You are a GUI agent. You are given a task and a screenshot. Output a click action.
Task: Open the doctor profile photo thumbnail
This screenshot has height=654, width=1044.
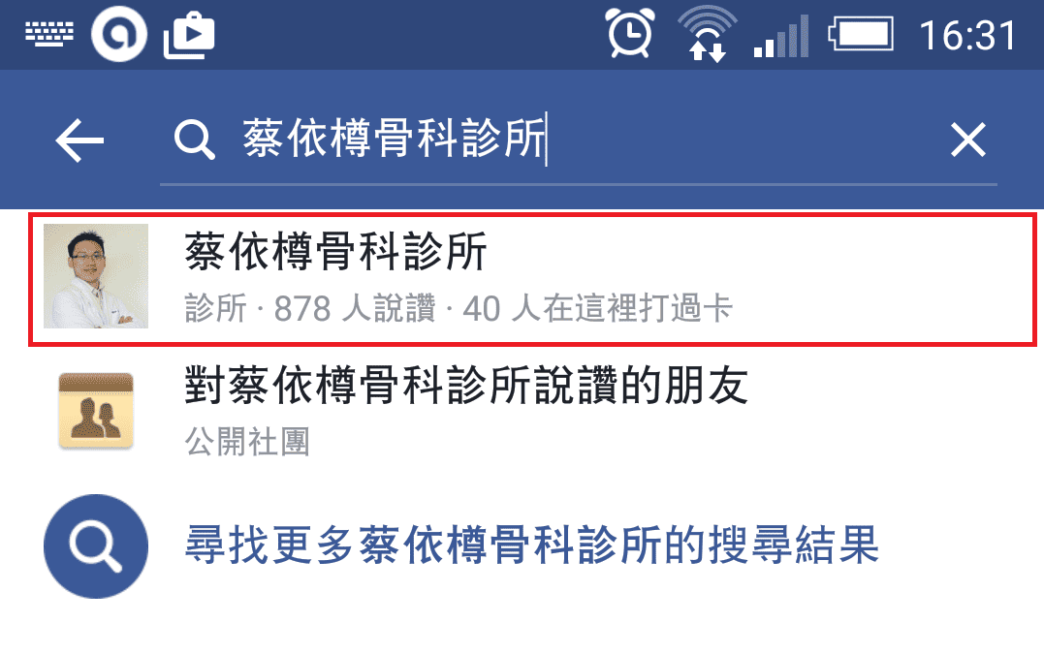pos(96,275)
